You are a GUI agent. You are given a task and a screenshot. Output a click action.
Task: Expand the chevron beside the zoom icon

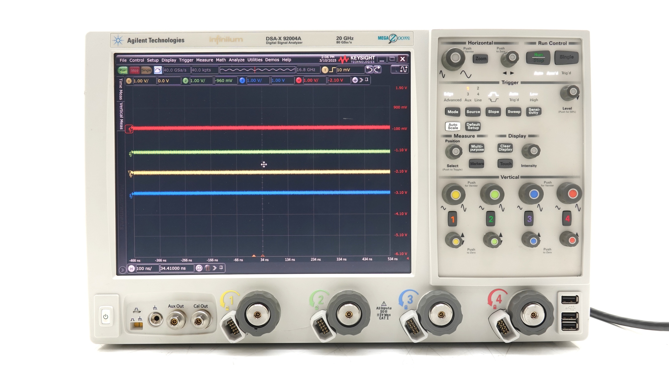(215, 268)
